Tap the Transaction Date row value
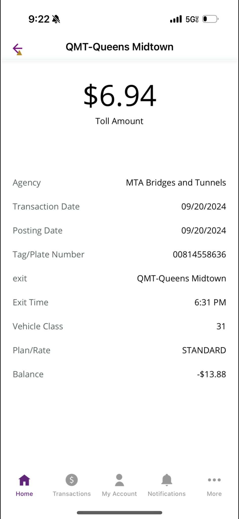This screenshot has width=239, height=519. tap(204, 207)
